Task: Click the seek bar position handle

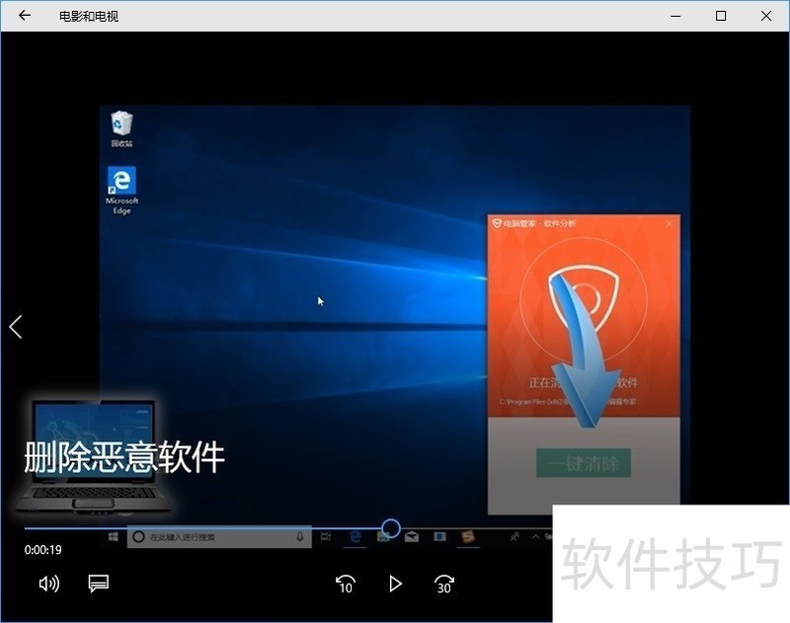Action: coord(391,528)
